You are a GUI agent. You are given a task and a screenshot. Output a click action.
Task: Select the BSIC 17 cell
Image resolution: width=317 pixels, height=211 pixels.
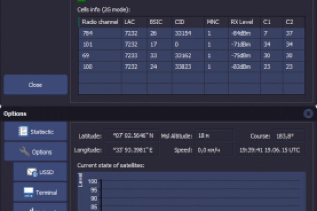(x=159, y=44)
